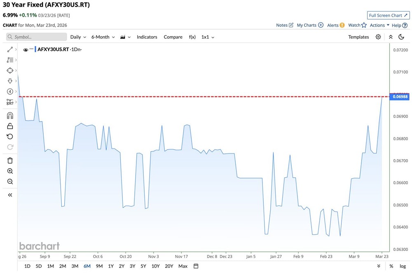Select the 1D range
The height and width of the screenshot is (273, 412).
pos(27,266)
